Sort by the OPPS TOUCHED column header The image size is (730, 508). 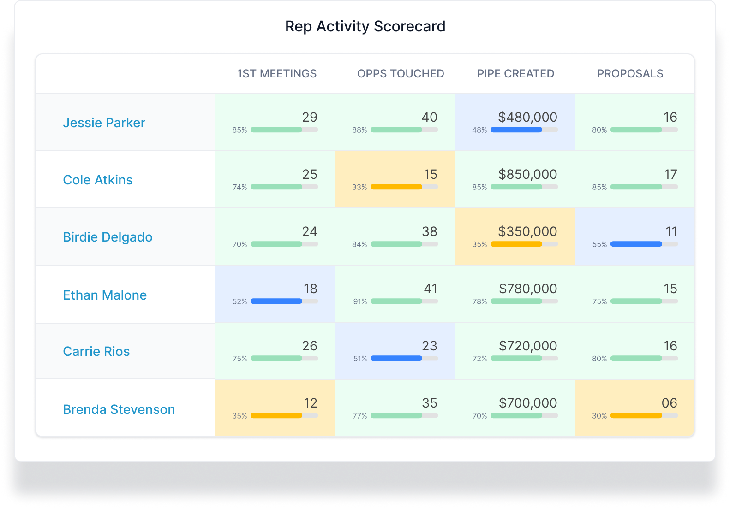401,74
